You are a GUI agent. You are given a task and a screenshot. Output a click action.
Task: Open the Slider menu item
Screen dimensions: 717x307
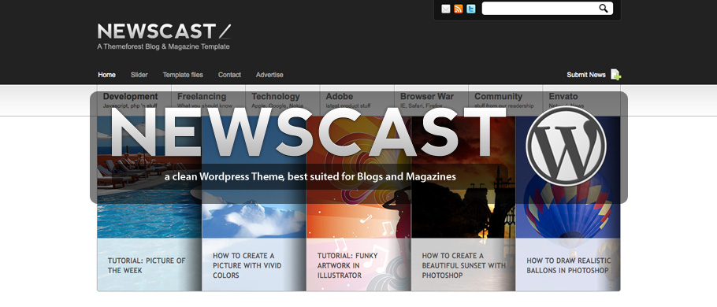click(139, 75)
